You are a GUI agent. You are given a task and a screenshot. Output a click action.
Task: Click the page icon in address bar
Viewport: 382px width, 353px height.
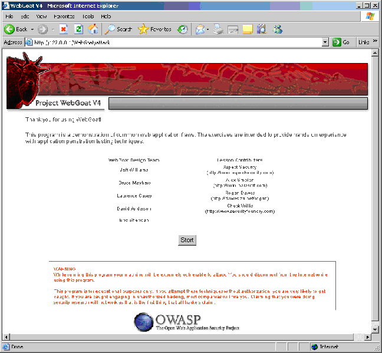tap(29, 42)
